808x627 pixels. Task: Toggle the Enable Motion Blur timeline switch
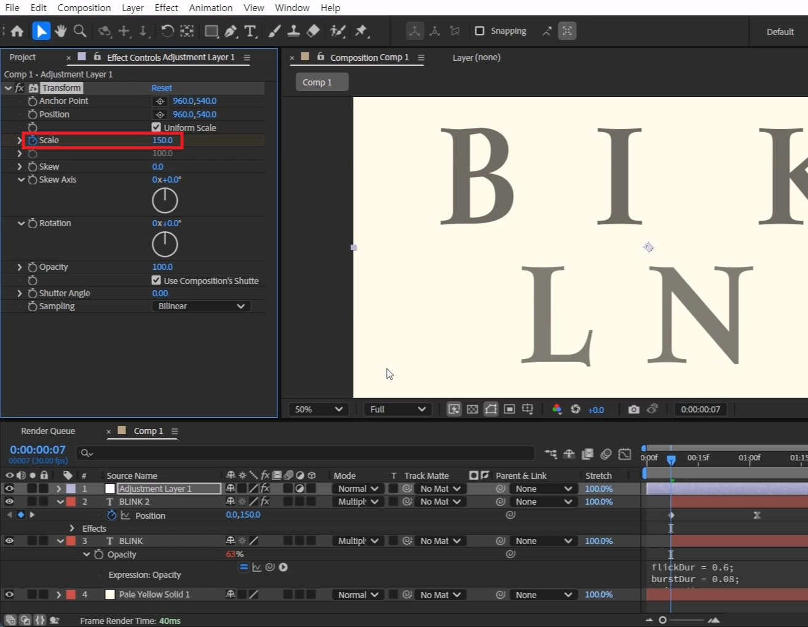(x=606, y=454)
